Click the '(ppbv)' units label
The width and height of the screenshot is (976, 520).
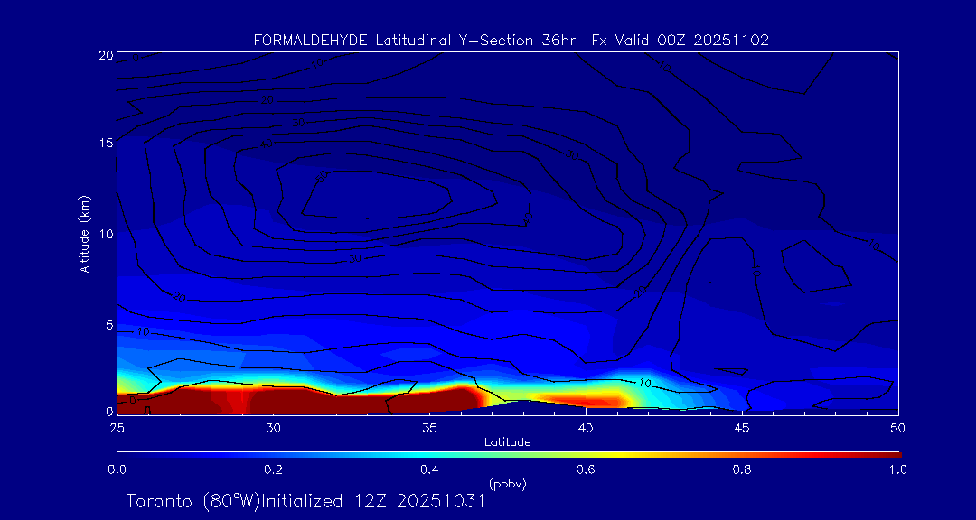507,484
